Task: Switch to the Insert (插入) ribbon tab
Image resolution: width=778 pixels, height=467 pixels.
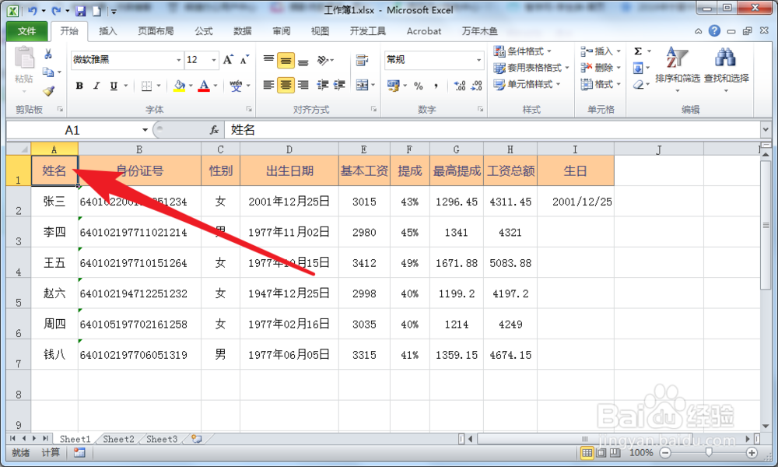Action: pyautogui.click(x=107, y=31)
